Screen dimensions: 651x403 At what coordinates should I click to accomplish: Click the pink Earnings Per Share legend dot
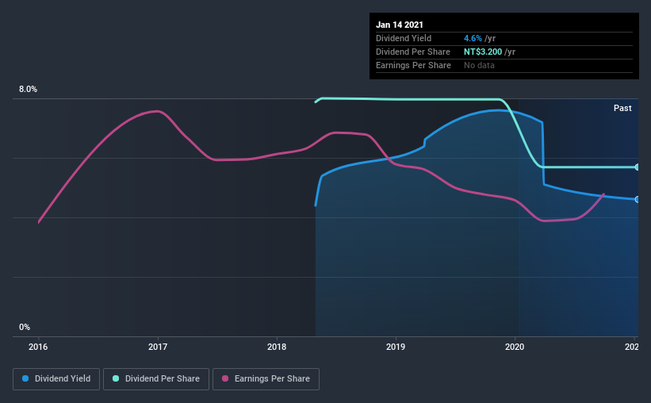225,378
